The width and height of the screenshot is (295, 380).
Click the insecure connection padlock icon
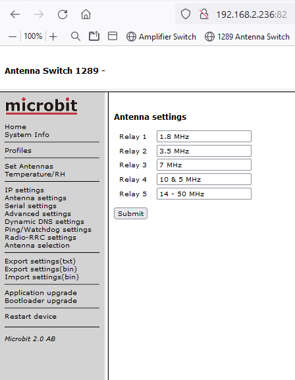pyautogui.click(x=204, y=14)
